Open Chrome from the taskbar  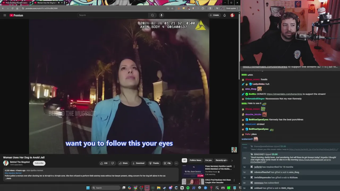[x=135, y=188]
